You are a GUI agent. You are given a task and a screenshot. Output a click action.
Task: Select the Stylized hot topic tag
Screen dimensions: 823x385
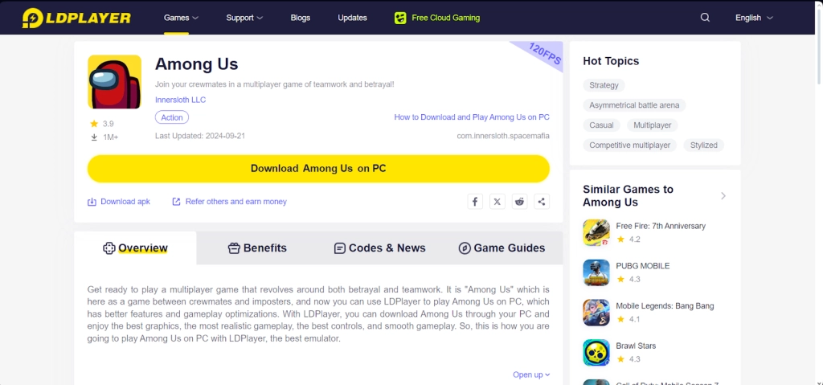(704, 145)
